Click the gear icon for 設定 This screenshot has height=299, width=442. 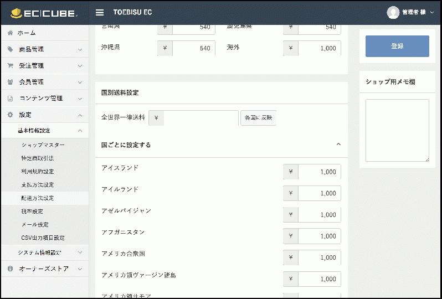(x=11, y=115)
